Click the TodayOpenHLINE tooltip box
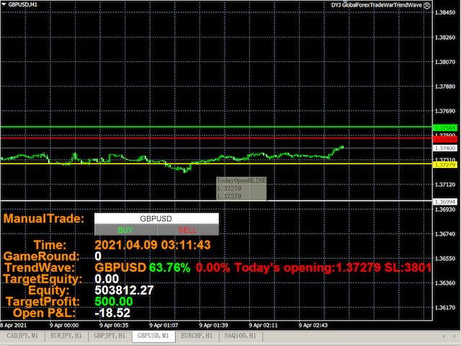 coord(241,188)
